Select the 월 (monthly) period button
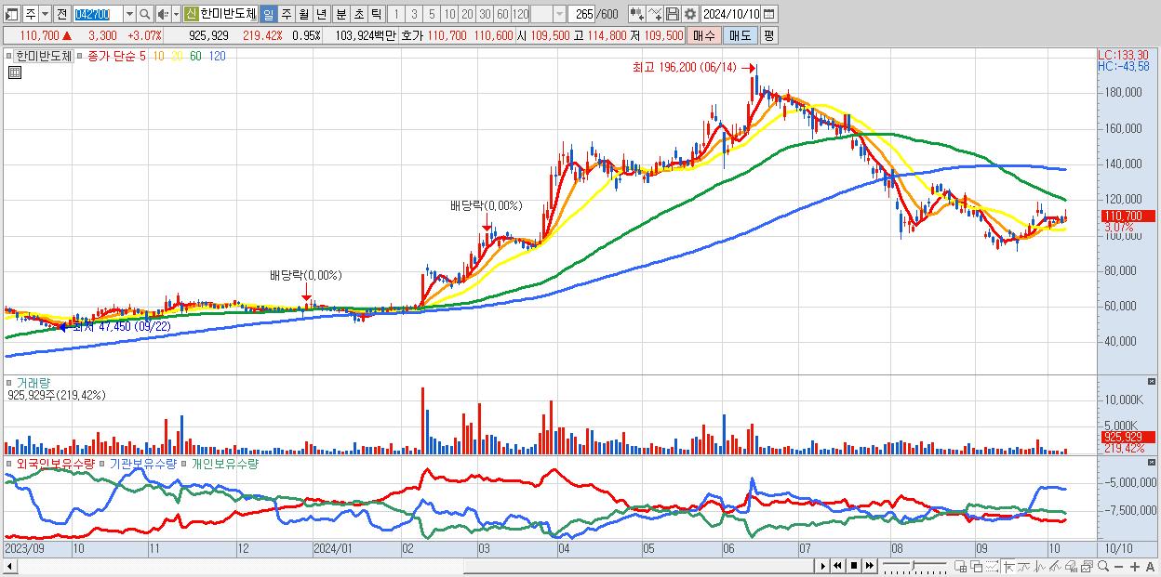 [303, 14]
